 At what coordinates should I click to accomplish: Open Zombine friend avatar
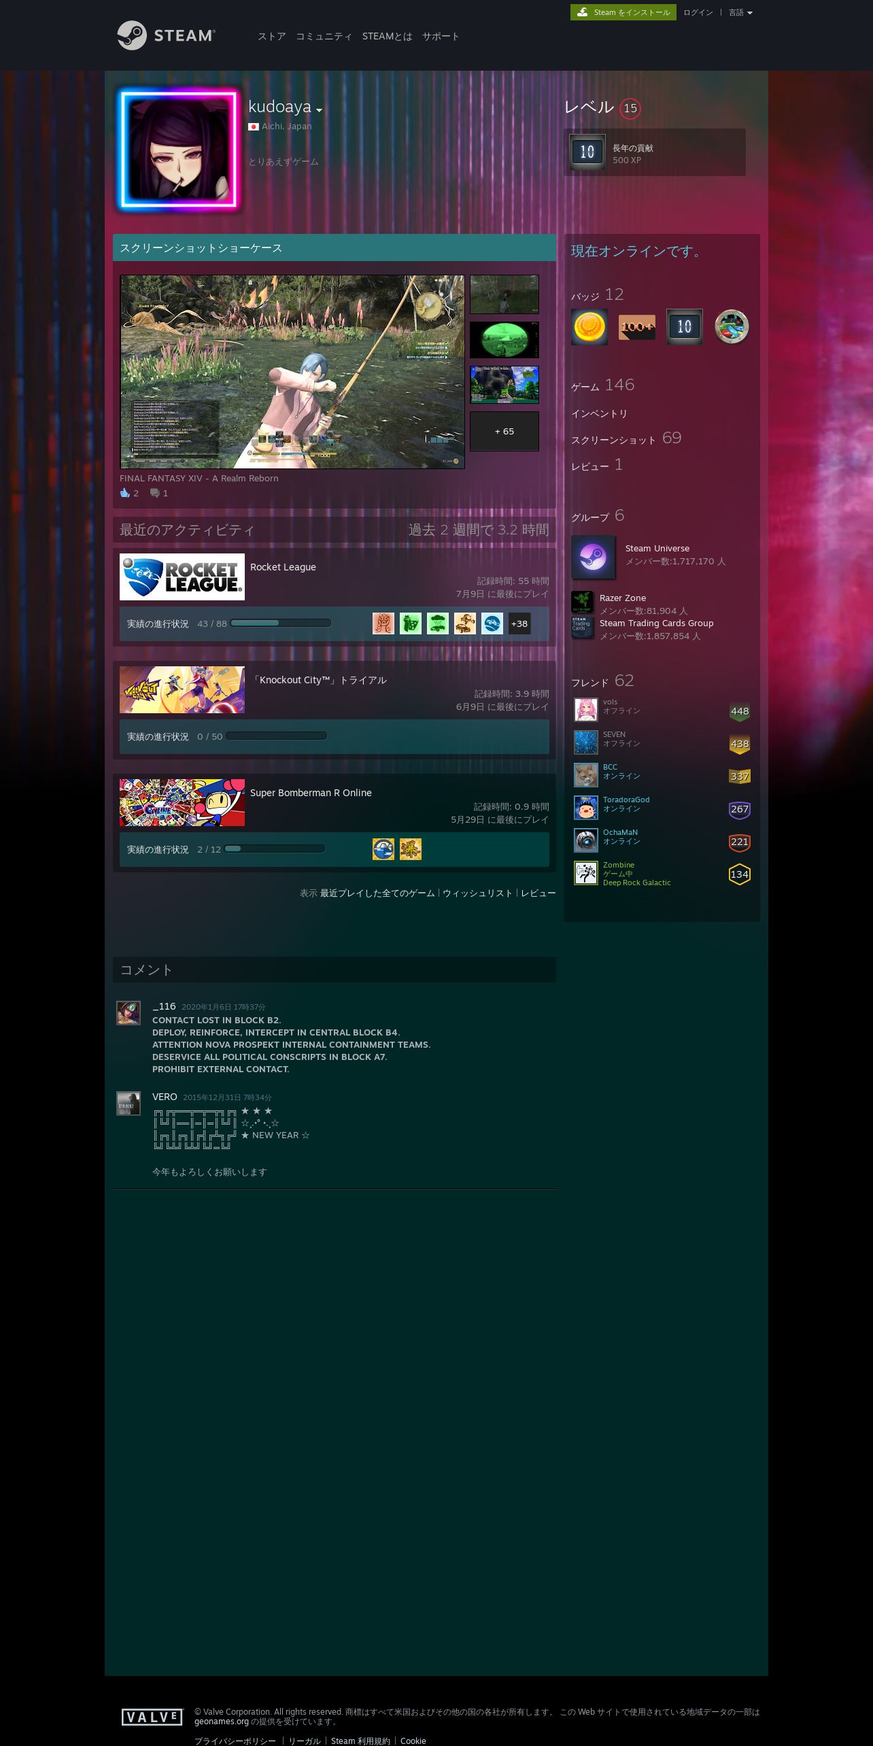[586, 873]
